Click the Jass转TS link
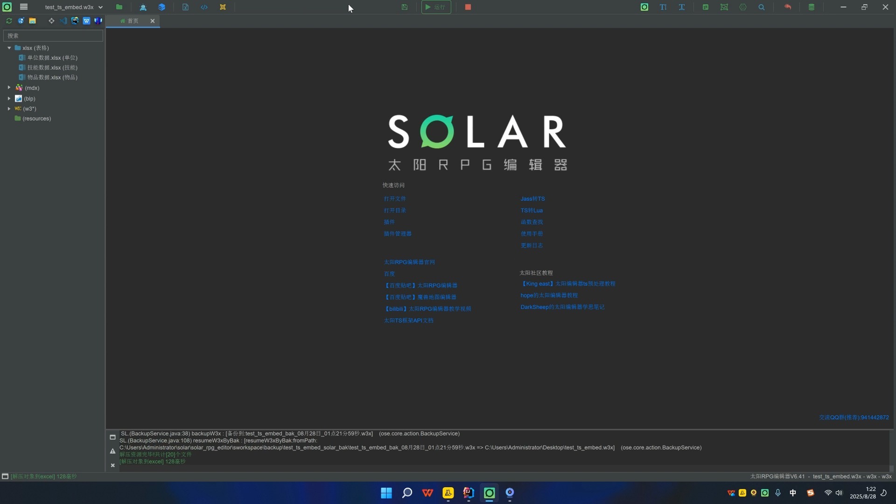This screenshot has height=504, width=896. tap(532, 199)
